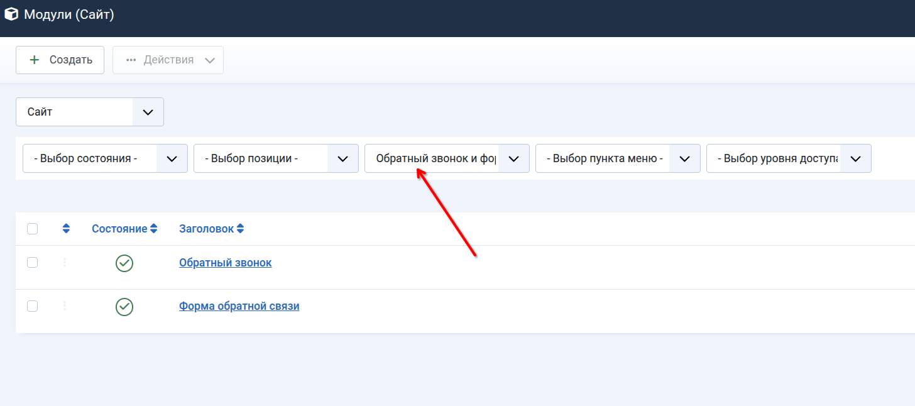Screen dimensions: 915x406
Task: Open the Выбор состояния filter dropdown
Action: coord(105,158)
